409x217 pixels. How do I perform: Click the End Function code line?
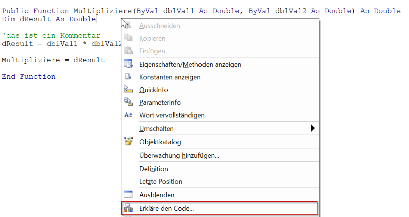(29, 76)
